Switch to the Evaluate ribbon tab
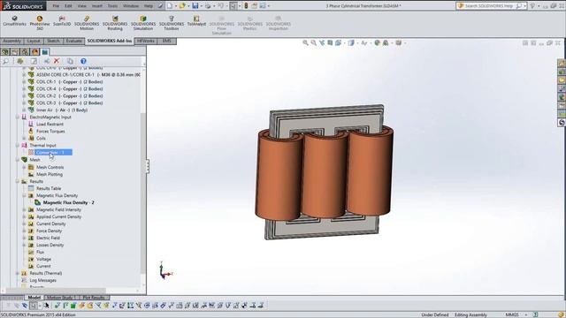 [x=73, y=42]
